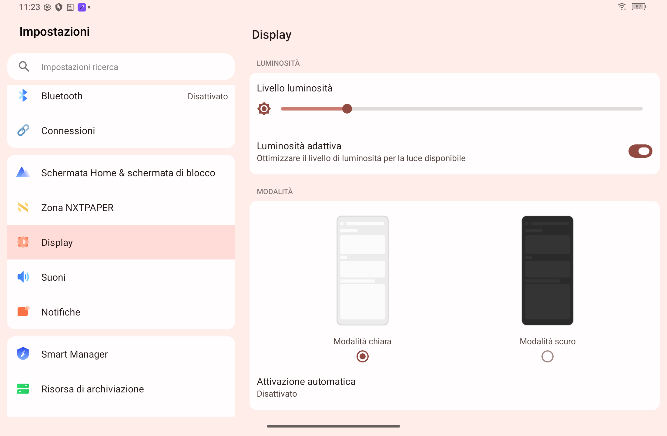Open Bluetooth settings

coord(121,96)
